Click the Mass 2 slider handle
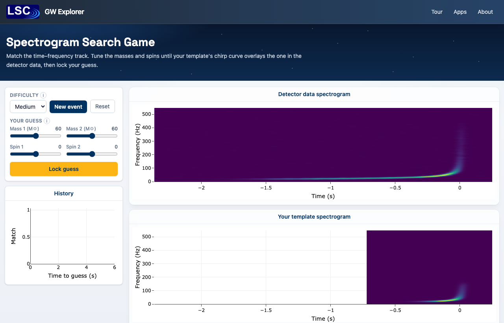Image resolution: width=504 pixels, height=323 pixels. [x=92, y=136]
